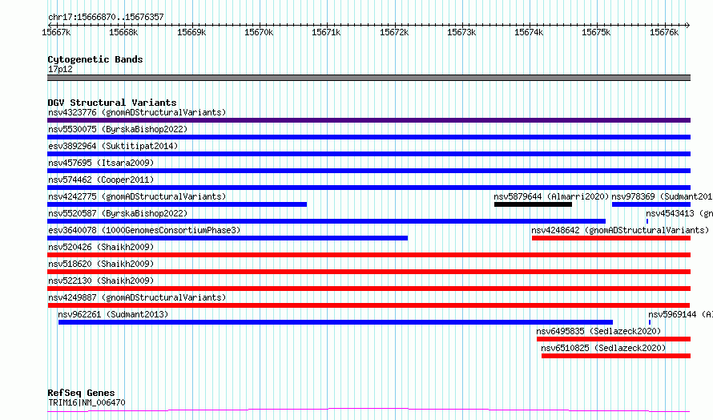The height and width of the screenshot is (420, 713).
Task: Click the RefSeq Genes track heading
Action: [81, 393]
